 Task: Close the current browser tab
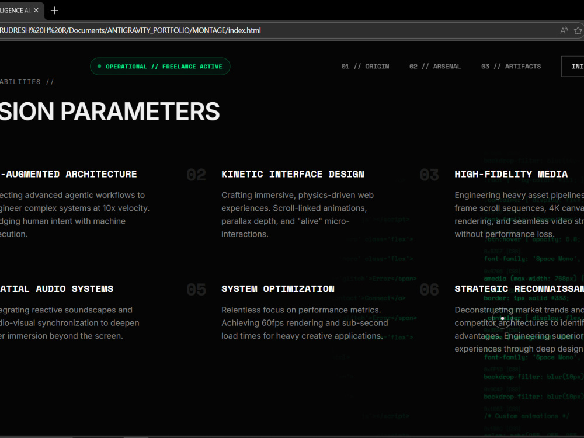tap(36, 10)
